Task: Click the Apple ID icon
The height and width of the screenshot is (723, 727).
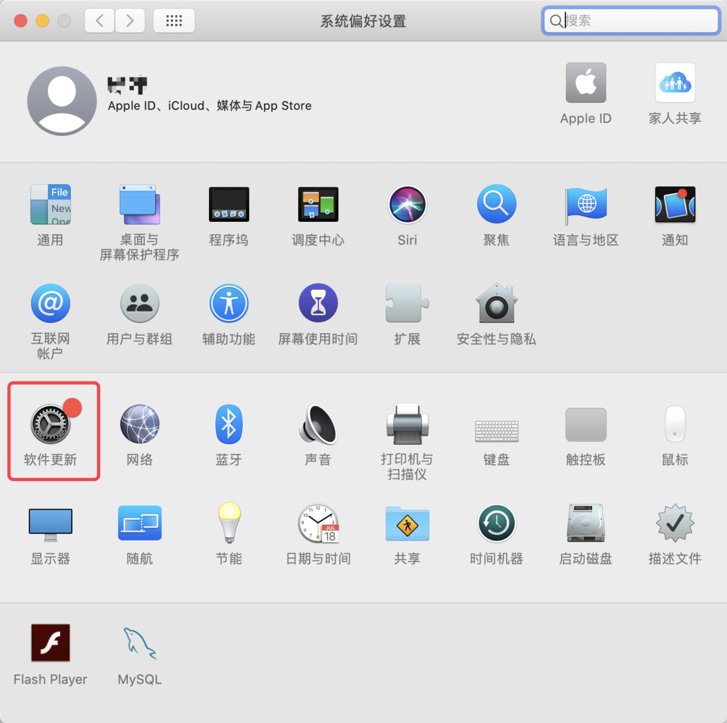Action: (x=585, y=83)
